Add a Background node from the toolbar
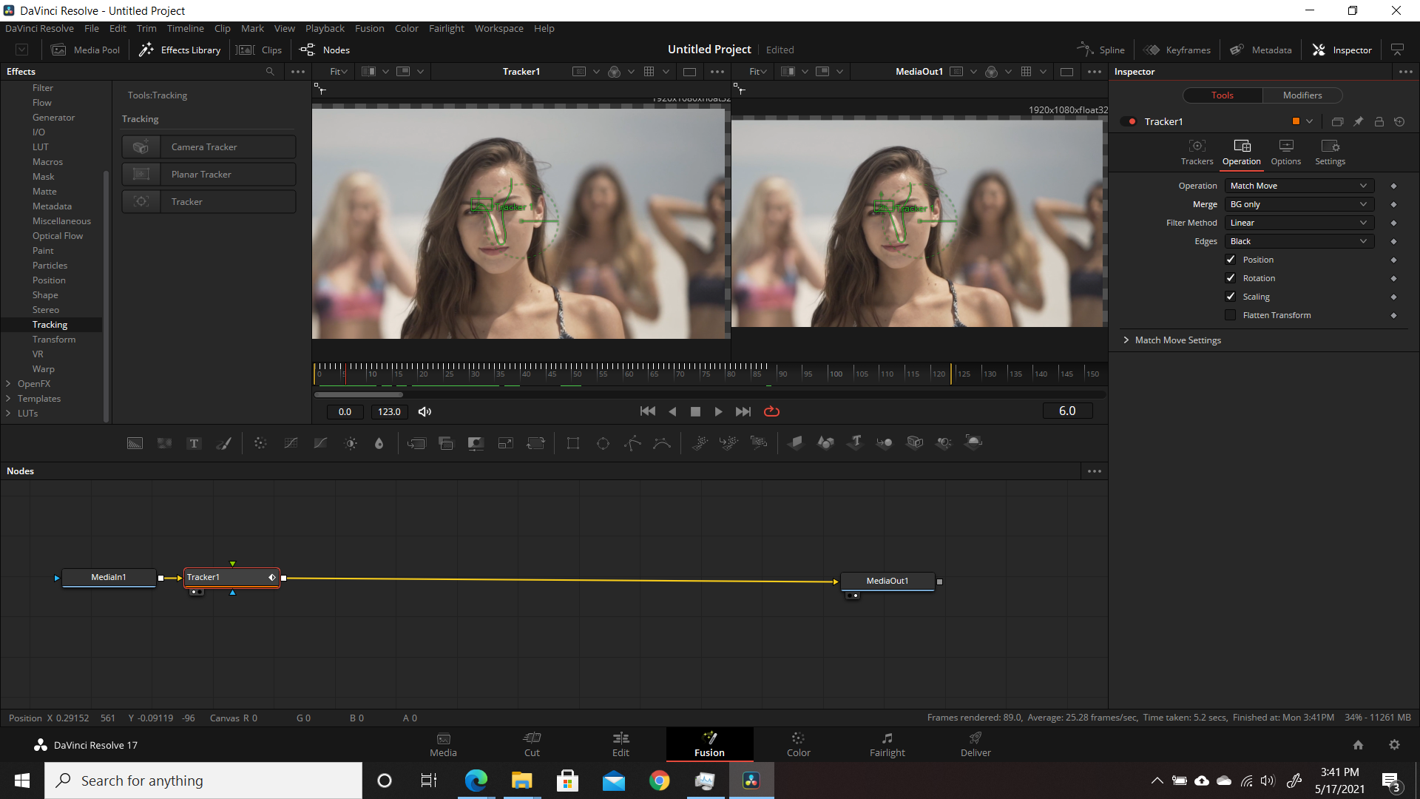1420x799 pixels. pos(135,443)
